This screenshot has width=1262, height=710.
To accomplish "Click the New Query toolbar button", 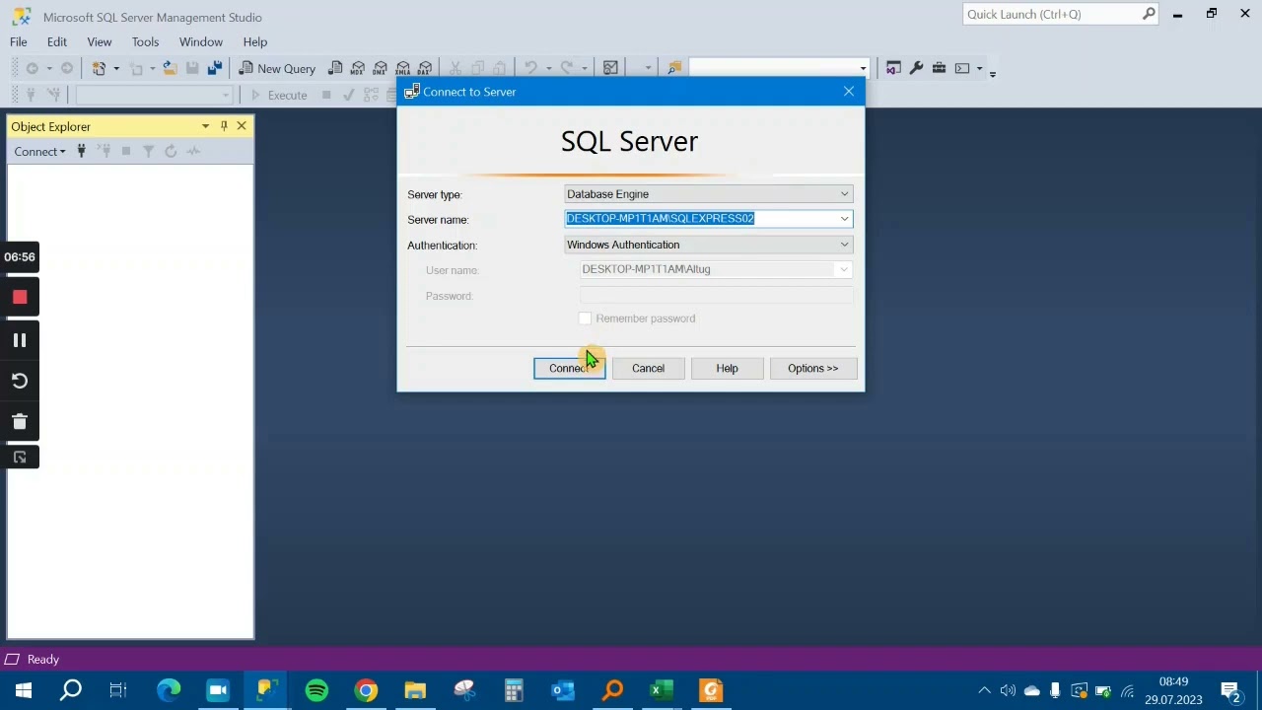I will 277,68.
